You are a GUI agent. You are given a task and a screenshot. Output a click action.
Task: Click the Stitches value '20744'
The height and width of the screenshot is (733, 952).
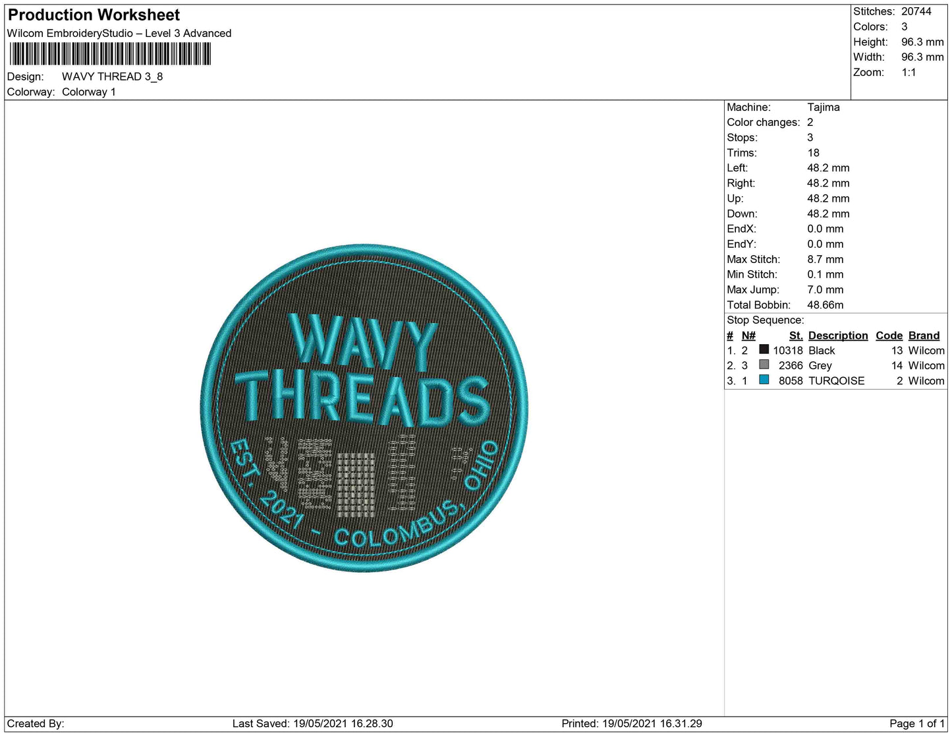[x=916, y=12]
